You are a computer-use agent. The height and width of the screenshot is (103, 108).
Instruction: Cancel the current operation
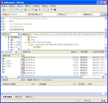tap(33, 10)
